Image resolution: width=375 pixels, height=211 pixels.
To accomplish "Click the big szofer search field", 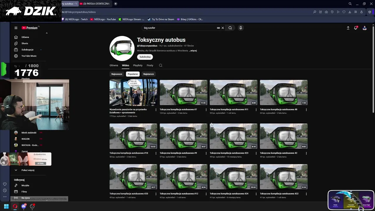I will 179,28.
